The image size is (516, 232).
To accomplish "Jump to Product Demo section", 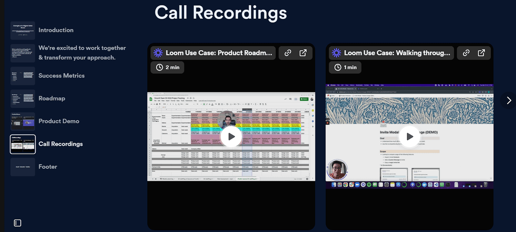I will click(x=59, y=121).
